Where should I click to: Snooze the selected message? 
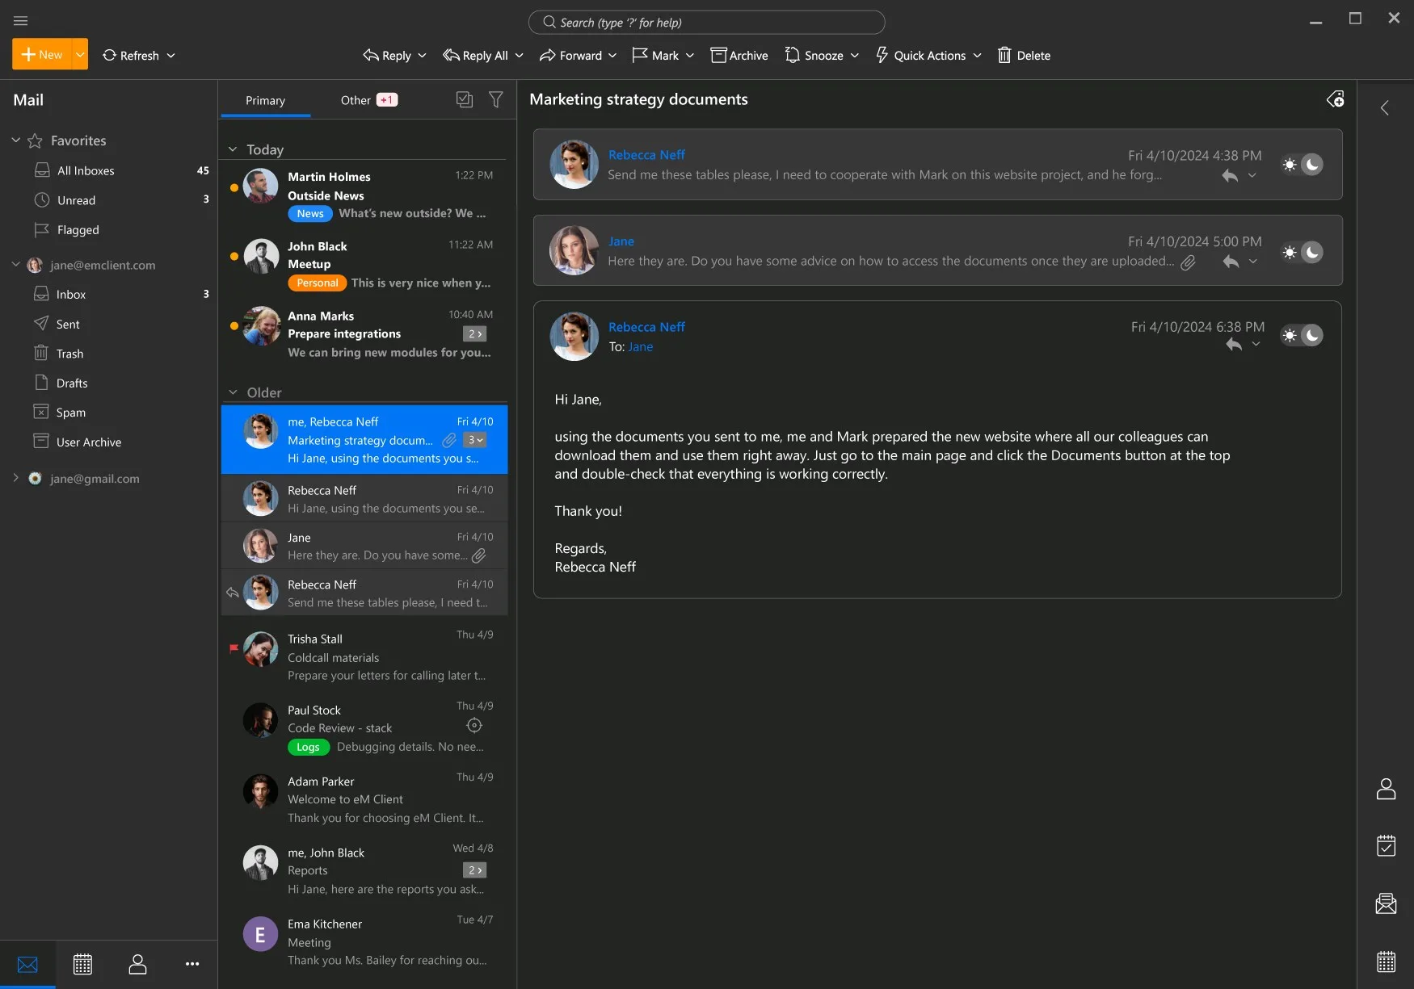pos(814,56)
